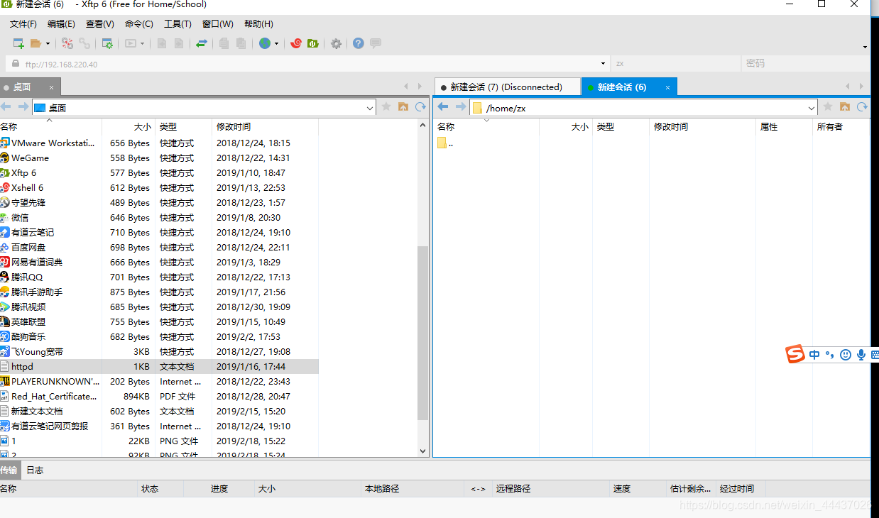
Task: Sort remote files by 所有者 column
Action: [841, 126]
